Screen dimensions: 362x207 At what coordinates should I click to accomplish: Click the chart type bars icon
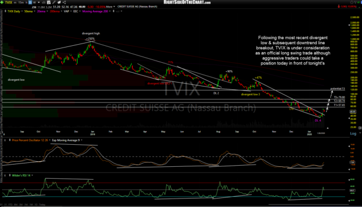click(x=44, y=2)
